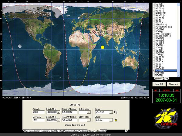Click the VO-52 satellite marker on the map
Screen dimensions: 182x136
(94, 31)
